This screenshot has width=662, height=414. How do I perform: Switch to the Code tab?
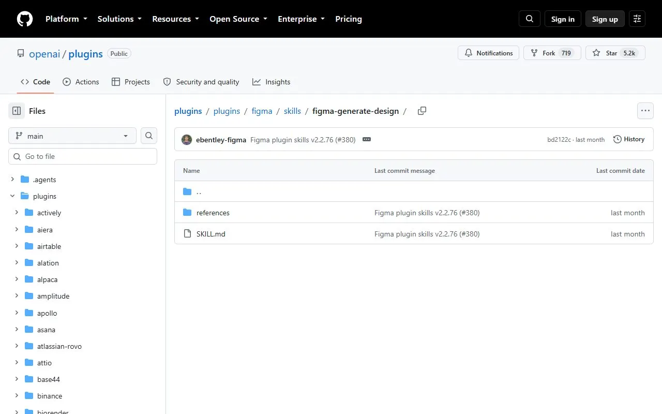click(x=35, y=82)
